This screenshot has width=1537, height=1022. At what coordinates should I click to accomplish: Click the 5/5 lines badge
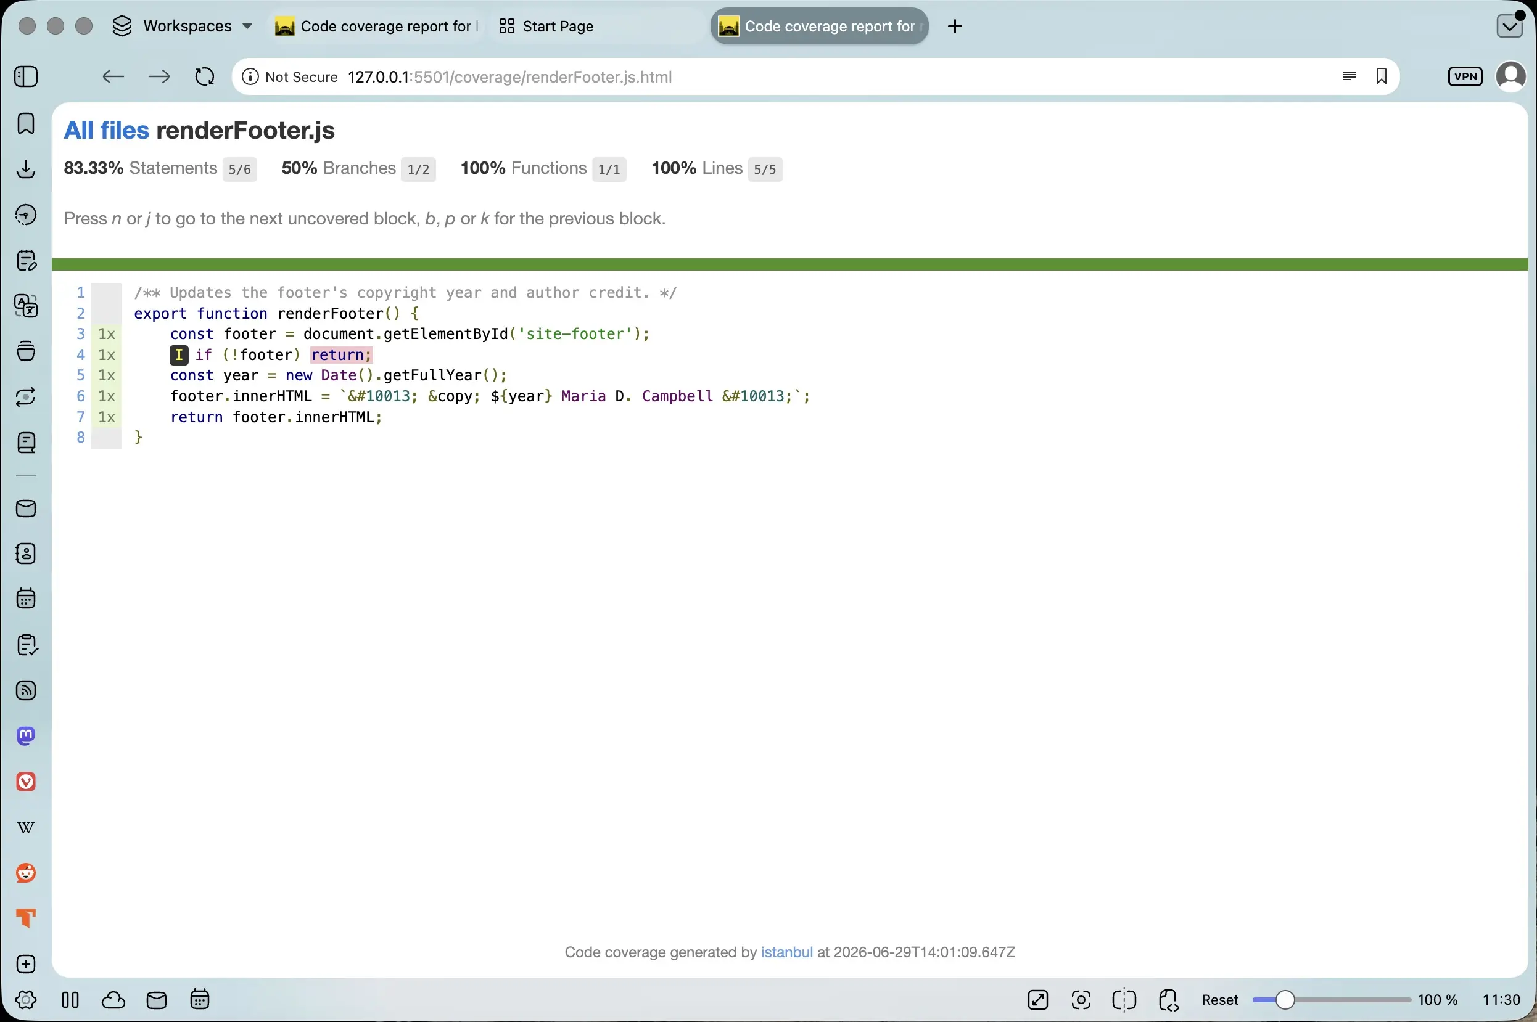[765, 169]
